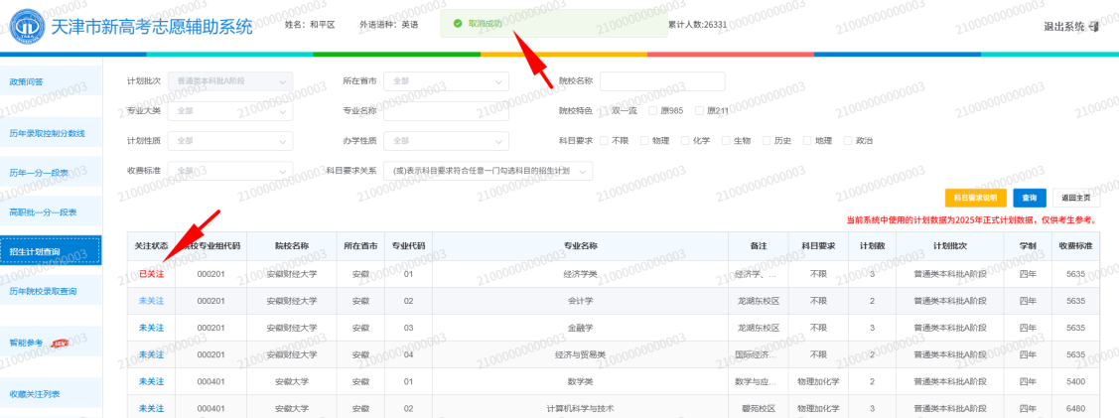Select 高职批一分一段表 in sidebar
1119x418 pixels.
pyautogui.click(x=51, y=211)
